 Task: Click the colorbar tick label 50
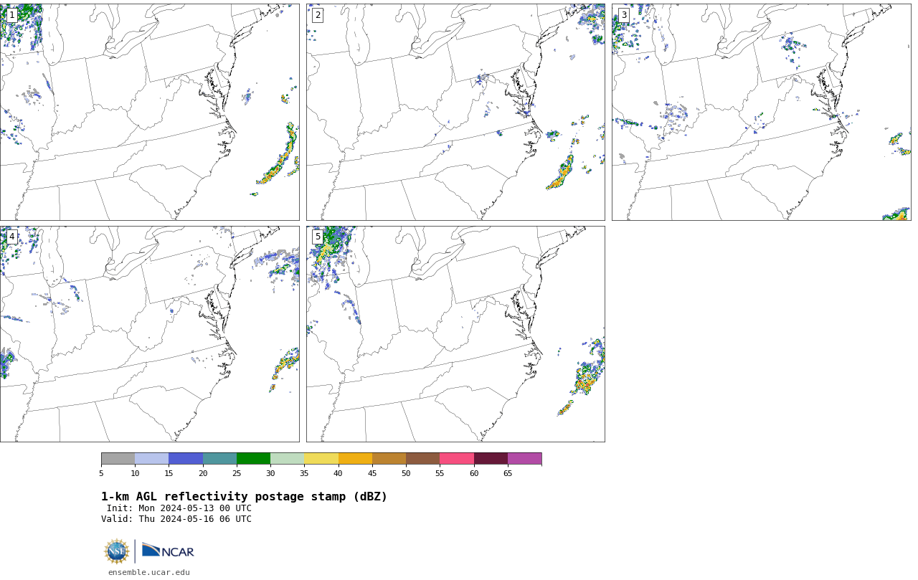coord(406,473)
